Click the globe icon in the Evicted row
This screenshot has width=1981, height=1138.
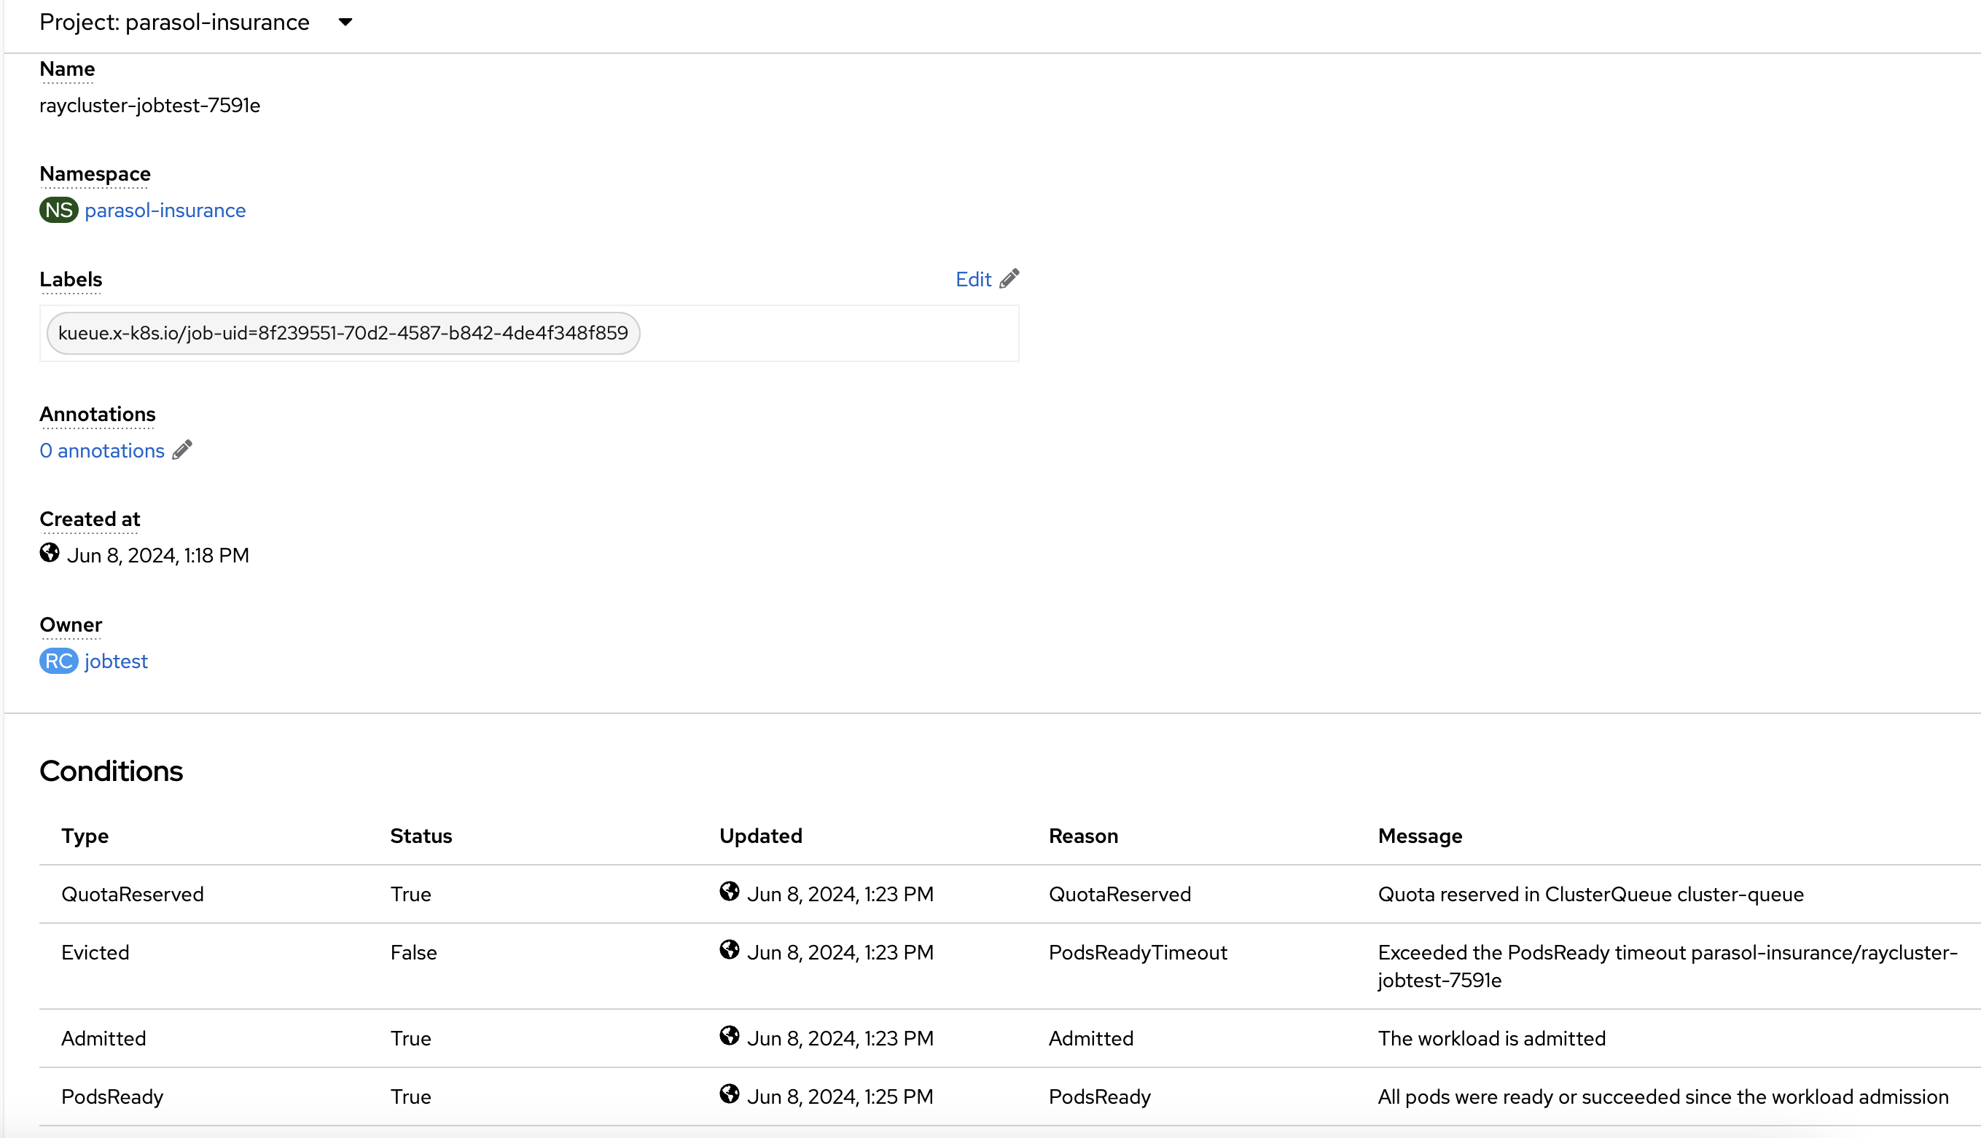(730, 949)
